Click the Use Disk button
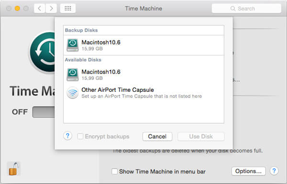 pos(201,136)
